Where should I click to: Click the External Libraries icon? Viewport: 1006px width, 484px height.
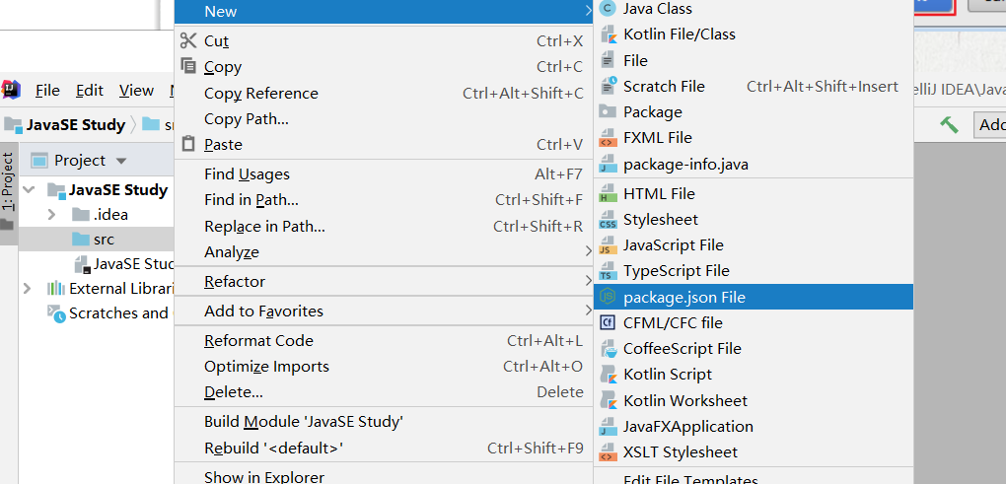tap(56, 289)
